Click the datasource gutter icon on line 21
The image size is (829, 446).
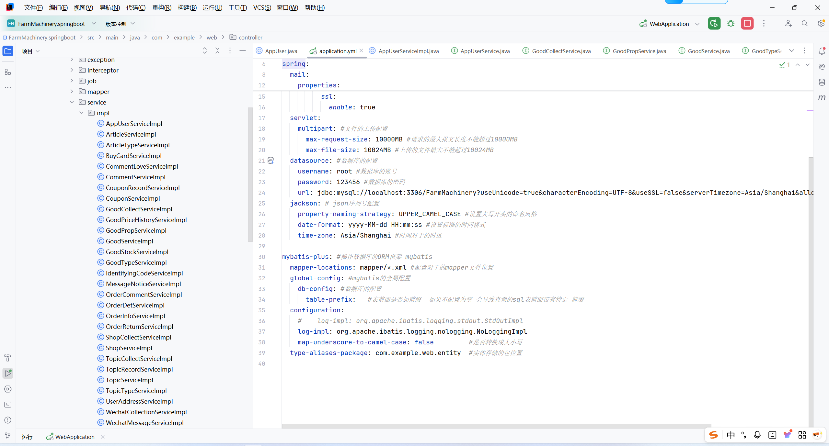point(271,161)
